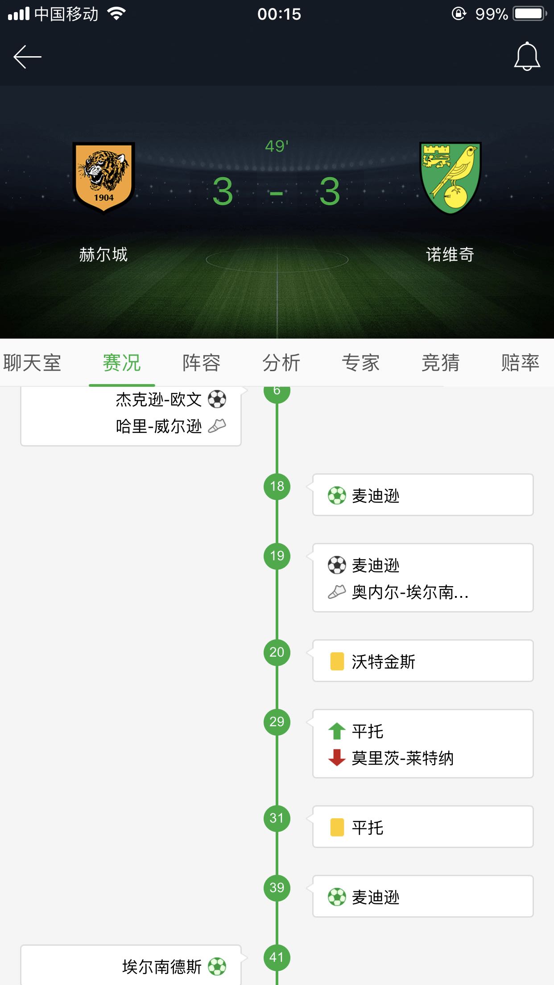
Task: Select the minute 18 timeline marker
Action: pyautogui.click(x=277, y=486)
